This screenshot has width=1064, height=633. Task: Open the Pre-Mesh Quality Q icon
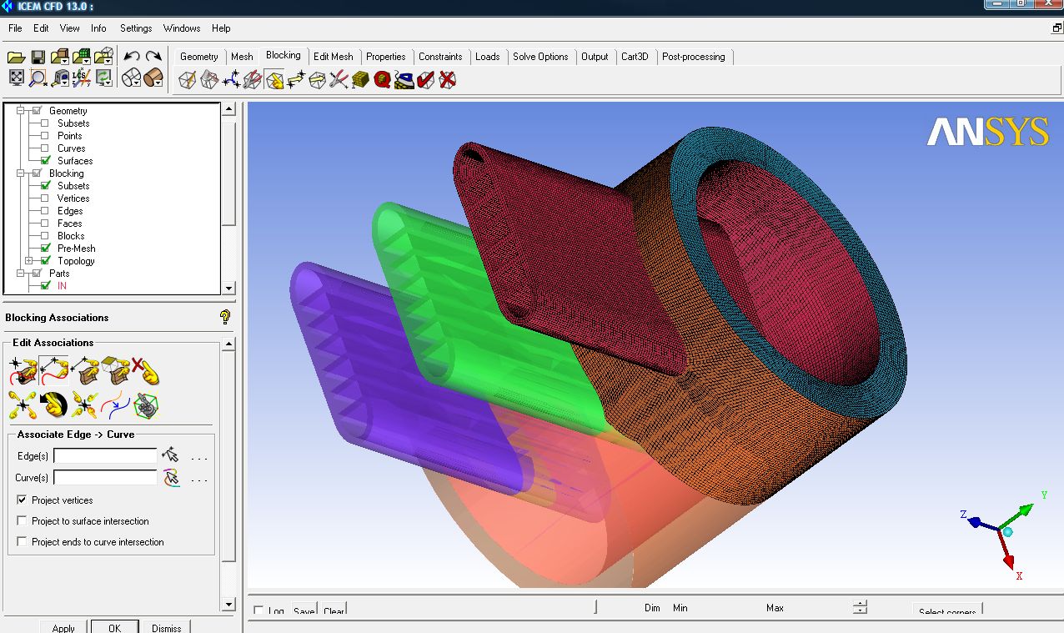(383, 80)
